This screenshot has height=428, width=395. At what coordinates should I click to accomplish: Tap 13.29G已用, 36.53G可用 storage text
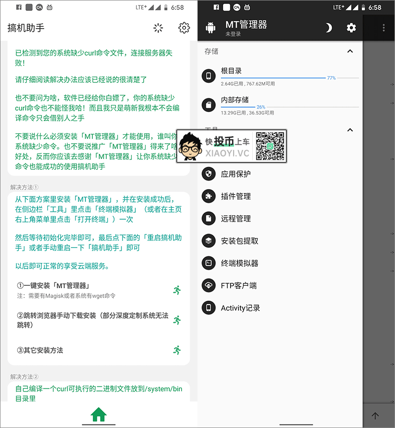(247, 113)
